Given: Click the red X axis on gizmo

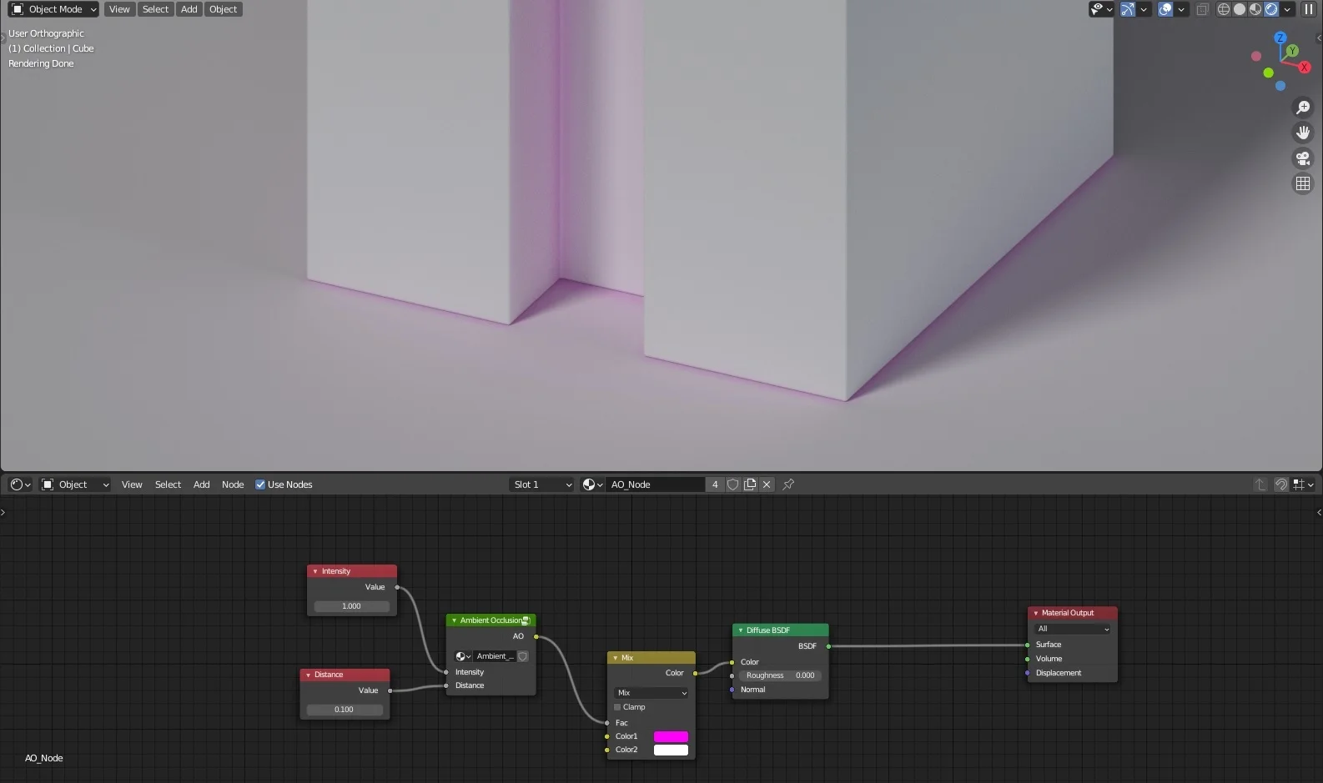Looking at the screenshot, I should (x=1305, y=67).
